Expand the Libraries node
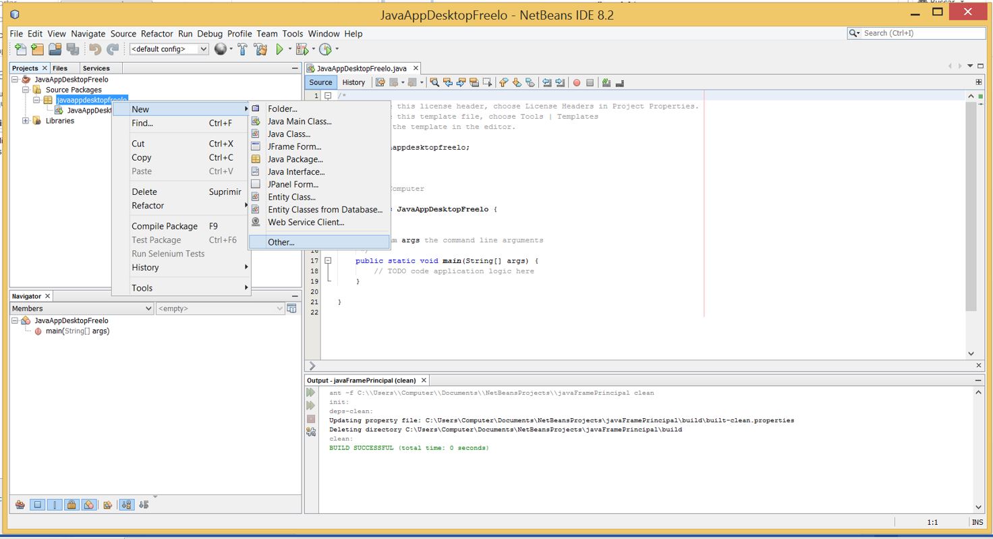 click(x=26, y=121)
